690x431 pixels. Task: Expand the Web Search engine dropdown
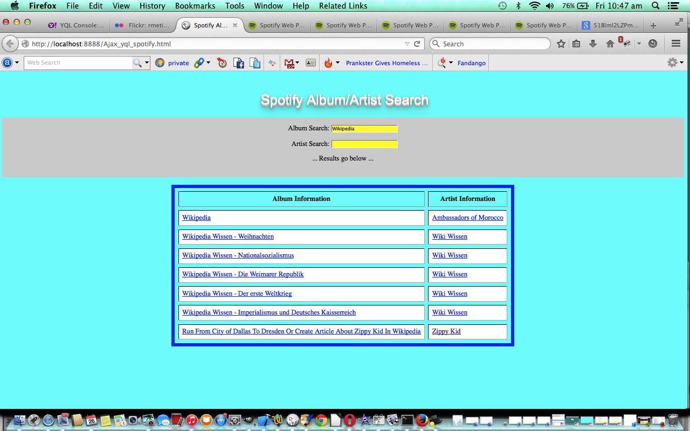point(147,63)
